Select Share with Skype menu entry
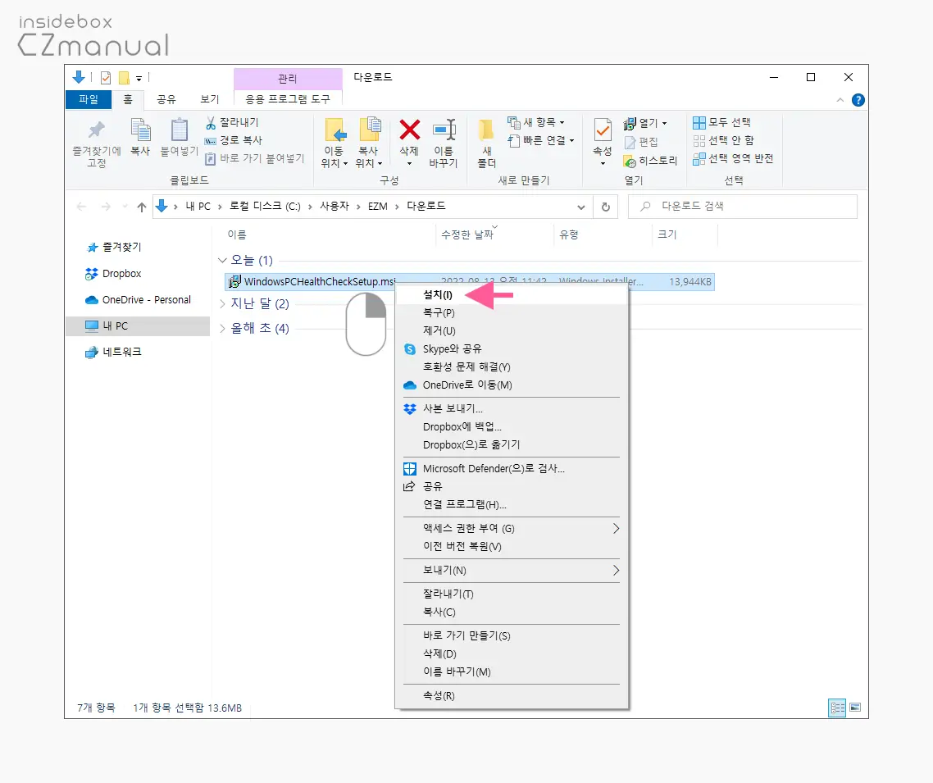Viewport: 933px width, 783px height. pyautogui.click(x=512, y=349)
